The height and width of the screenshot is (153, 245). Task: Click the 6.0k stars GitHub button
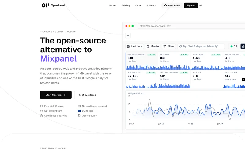pyautogui.click(x=172, y=6)
